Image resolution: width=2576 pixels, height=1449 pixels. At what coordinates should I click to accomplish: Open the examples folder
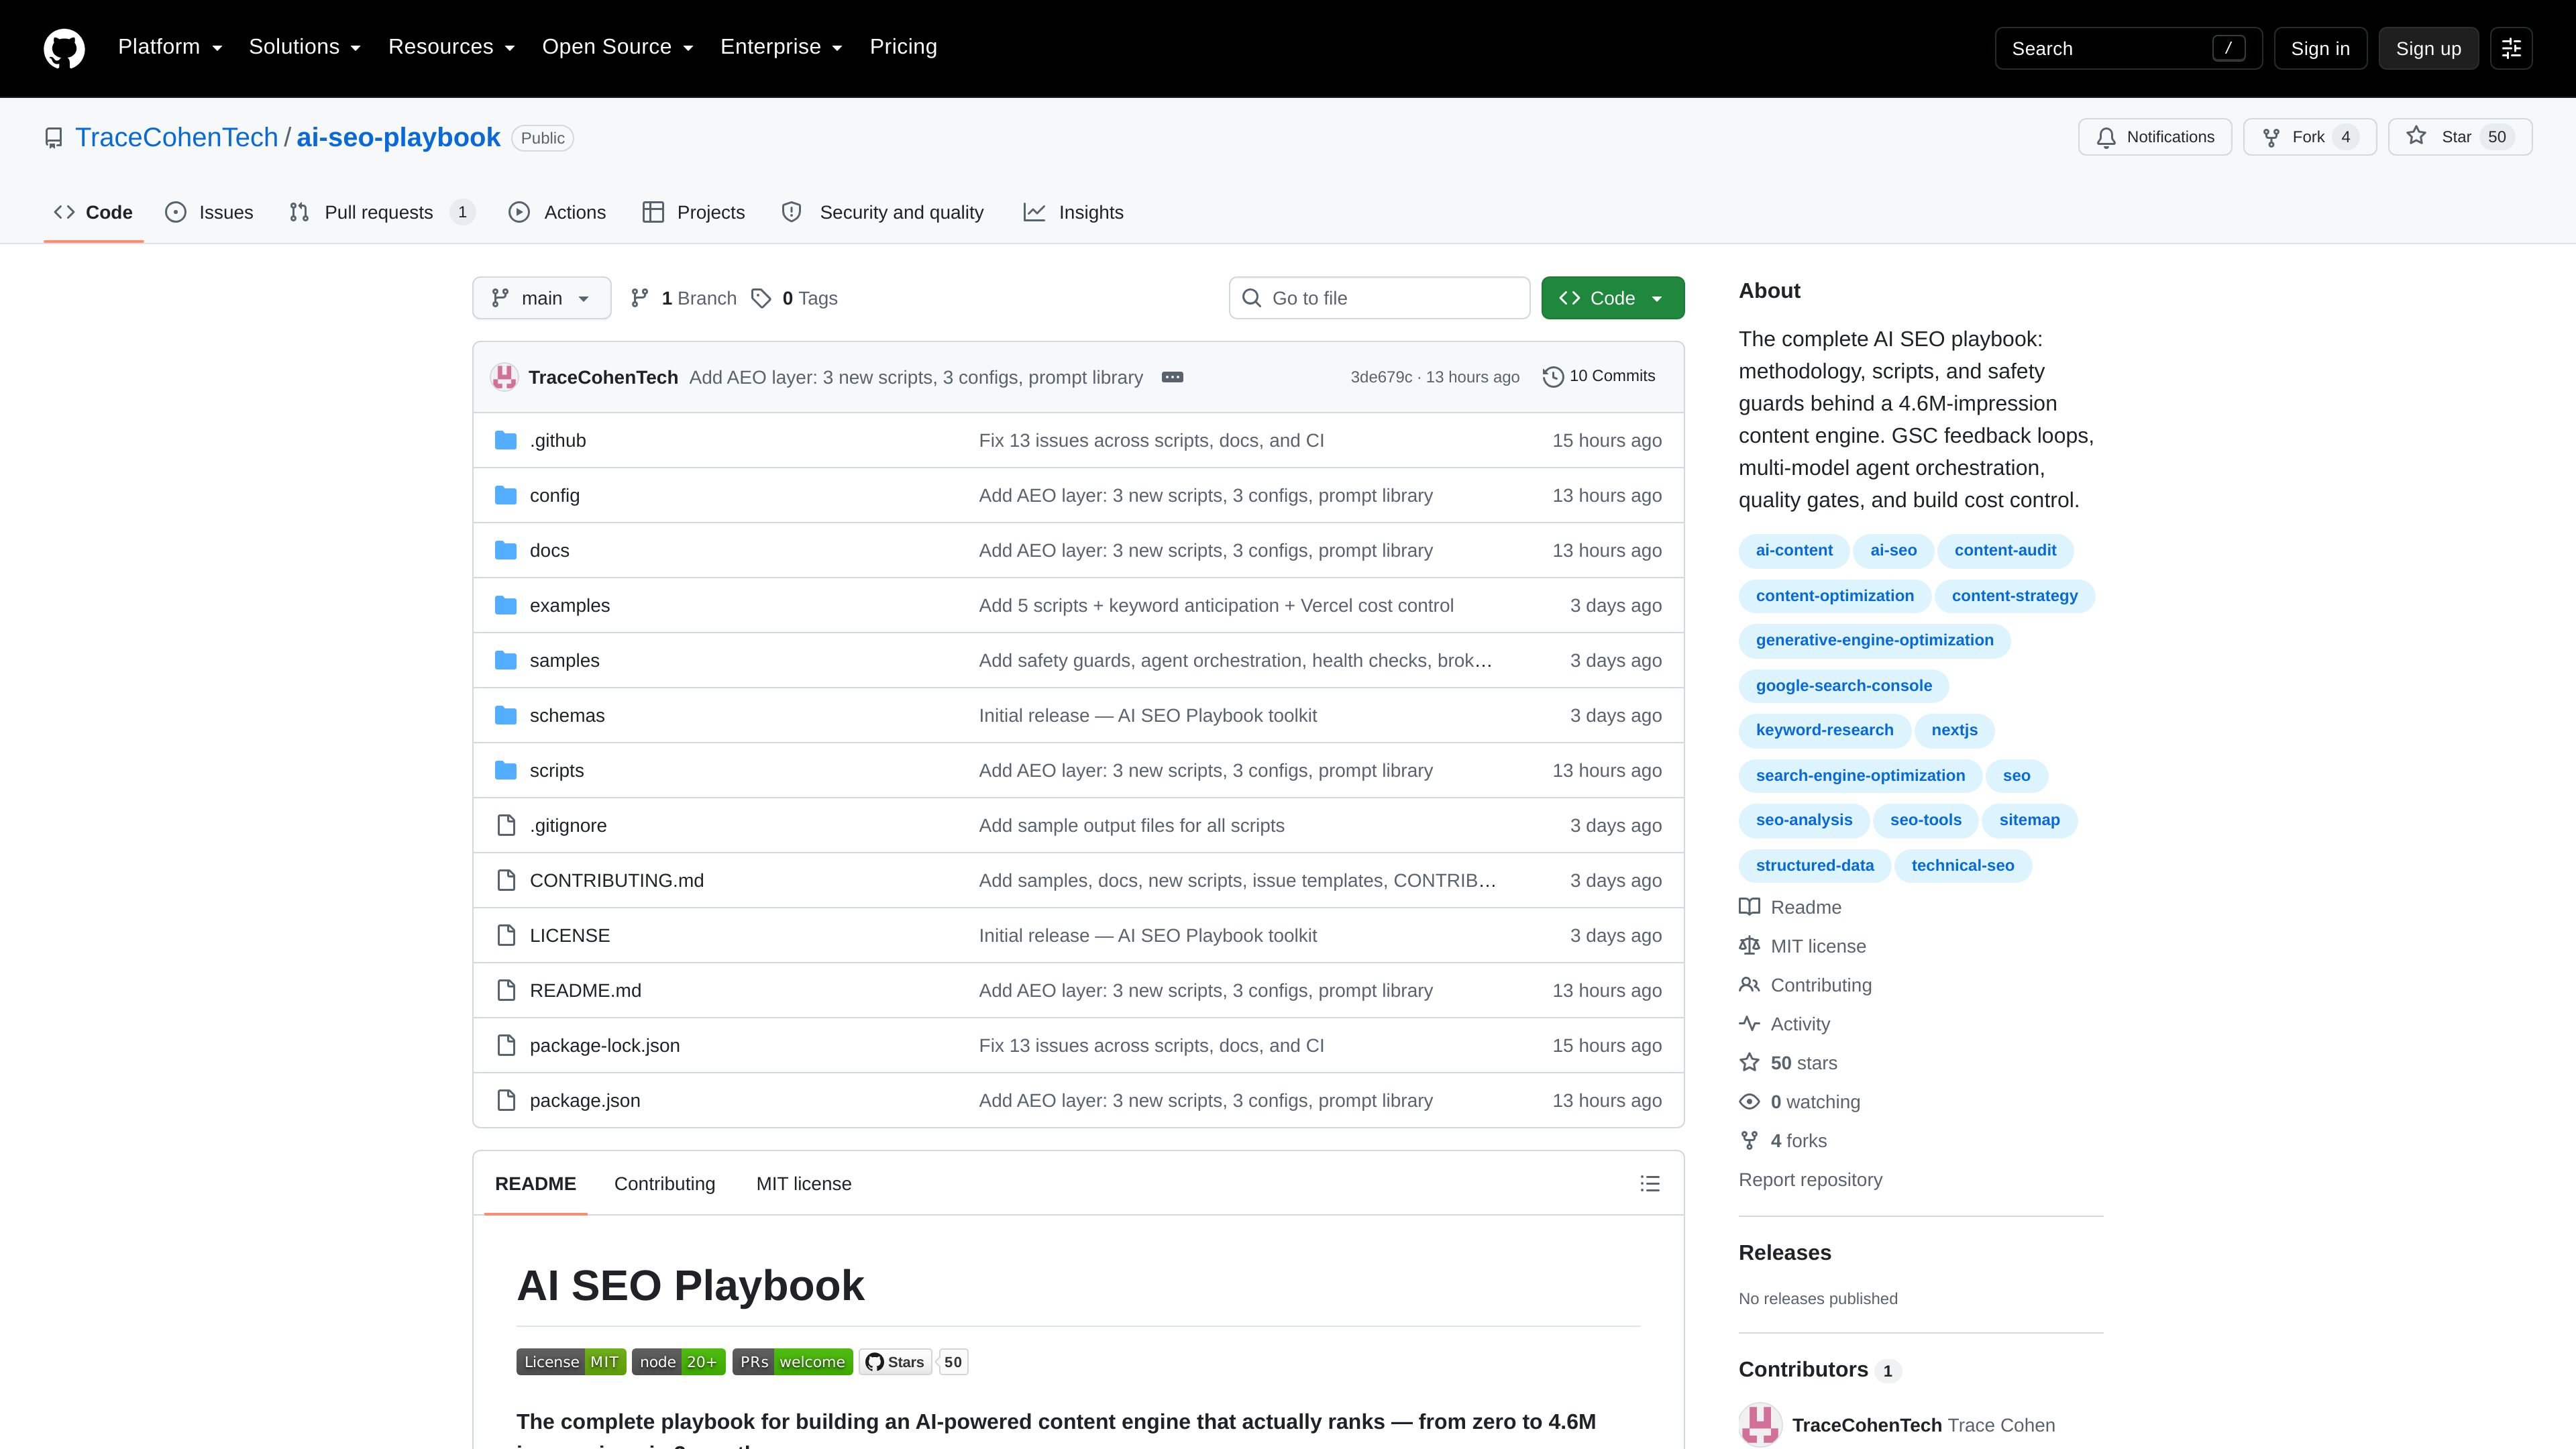[x=569, y=605]
